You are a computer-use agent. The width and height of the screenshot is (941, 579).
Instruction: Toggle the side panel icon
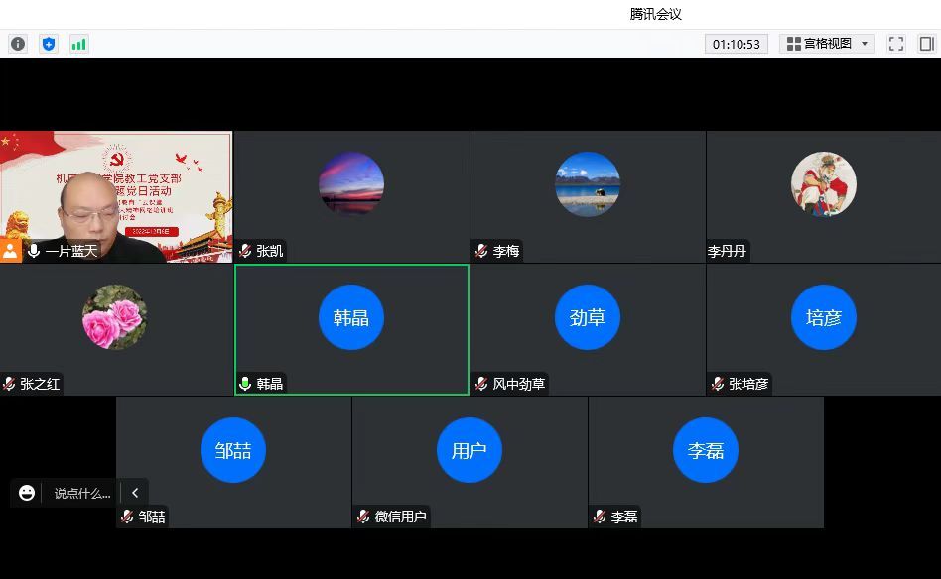pyautogui.click(x=926, y=44)
